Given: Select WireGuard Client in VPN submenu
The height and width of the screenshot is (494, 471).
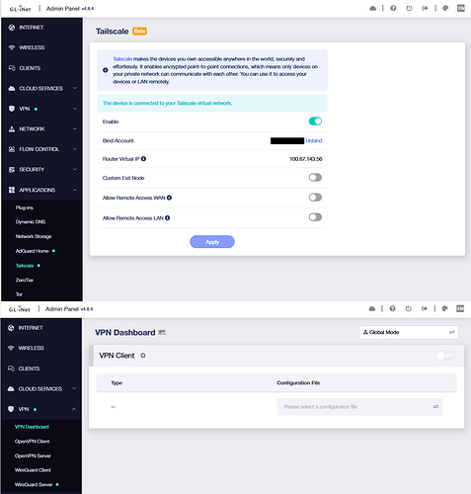Looking at the screenshot, I should point(33,470).
